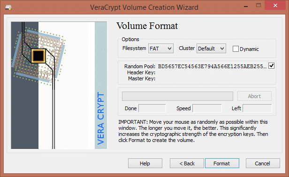This screenshot has width=289, height=177.
Task: Click the Abort button
Action: click(x=254, y=96)
